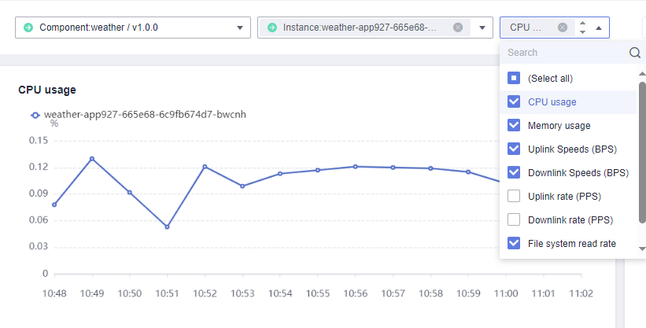Click the stepper up arrow in metric selector

click(582, 24)
